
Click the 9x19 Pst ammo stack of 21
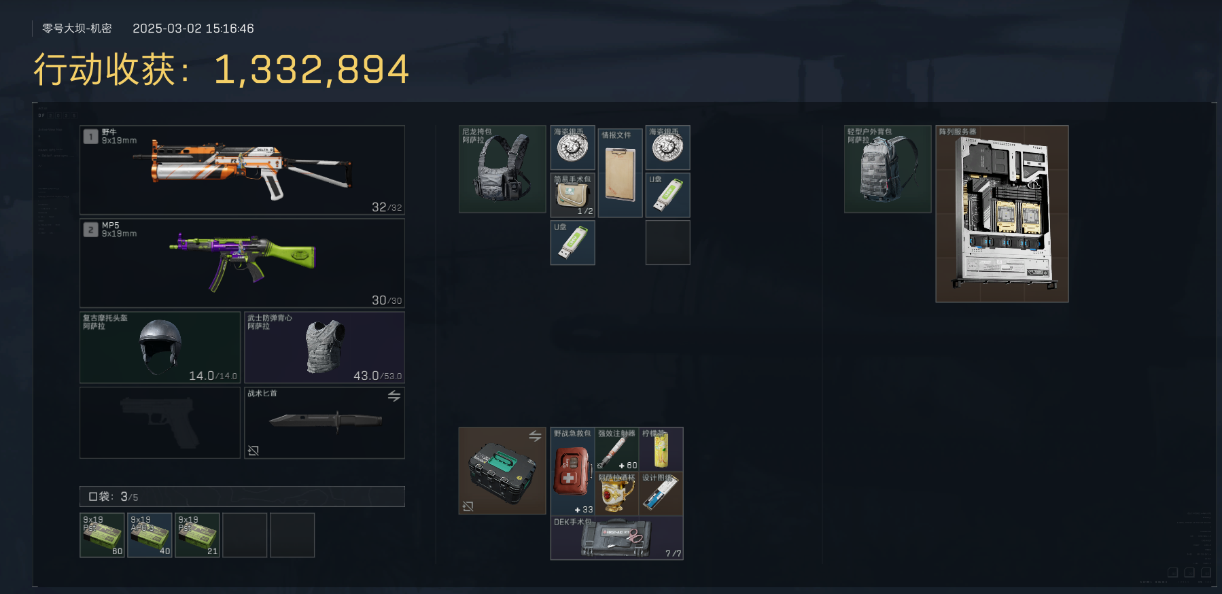(x=197, y=536)
